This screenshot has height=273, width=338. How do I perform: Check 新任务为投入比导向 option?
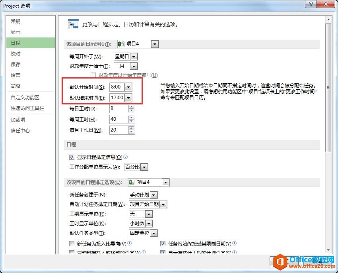(72, 244)
